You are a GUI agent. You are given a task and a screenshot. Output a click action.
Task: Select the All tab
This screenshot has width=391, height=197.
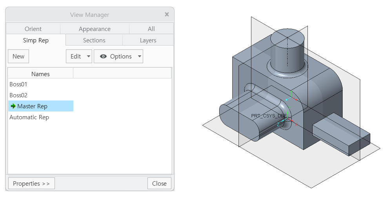[x=151, y=29]
